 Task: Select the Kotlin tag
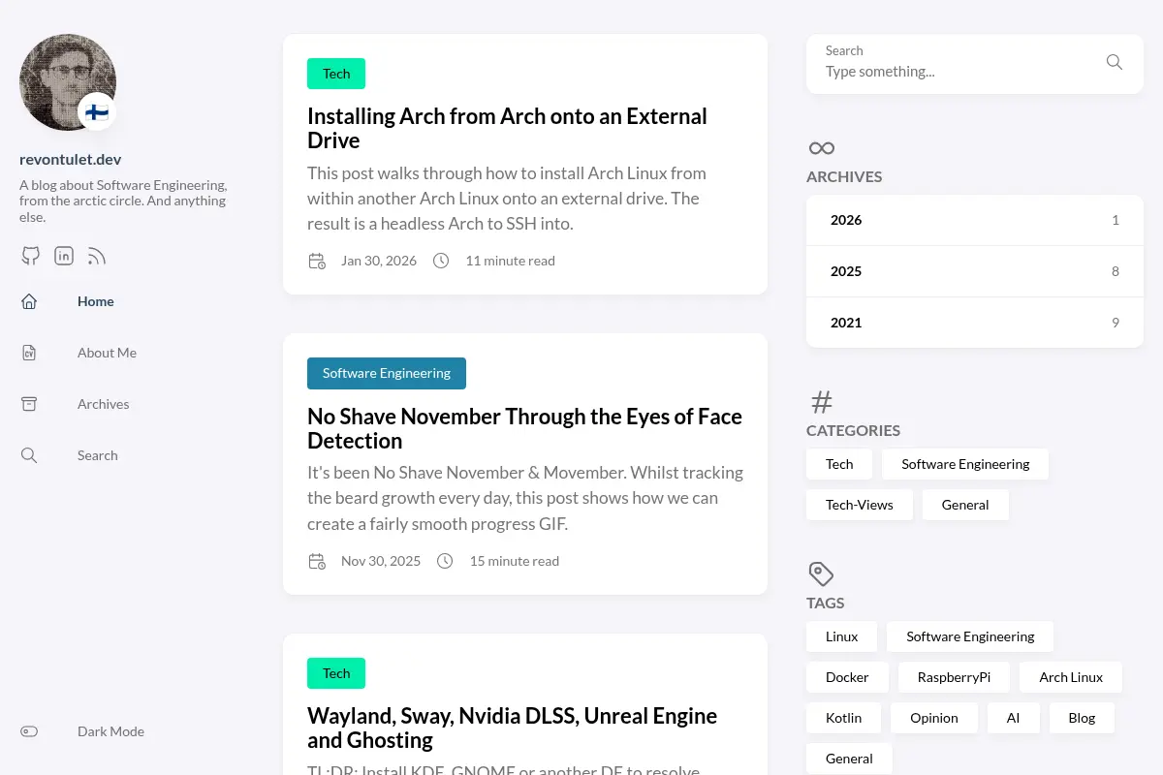(x=843, y=718)
